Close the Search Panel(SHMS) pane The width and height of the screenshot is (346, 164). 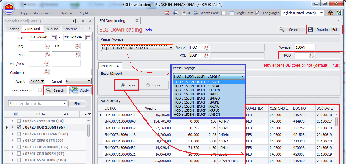click(x=90, y=21)
